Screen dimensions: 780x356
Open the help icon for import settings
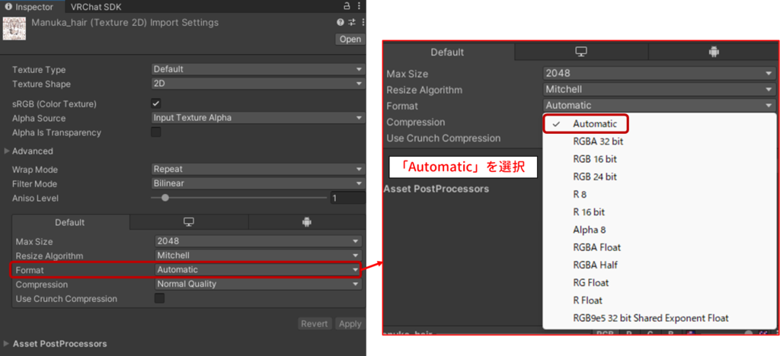pyautogui.click(x=340, y=23)
